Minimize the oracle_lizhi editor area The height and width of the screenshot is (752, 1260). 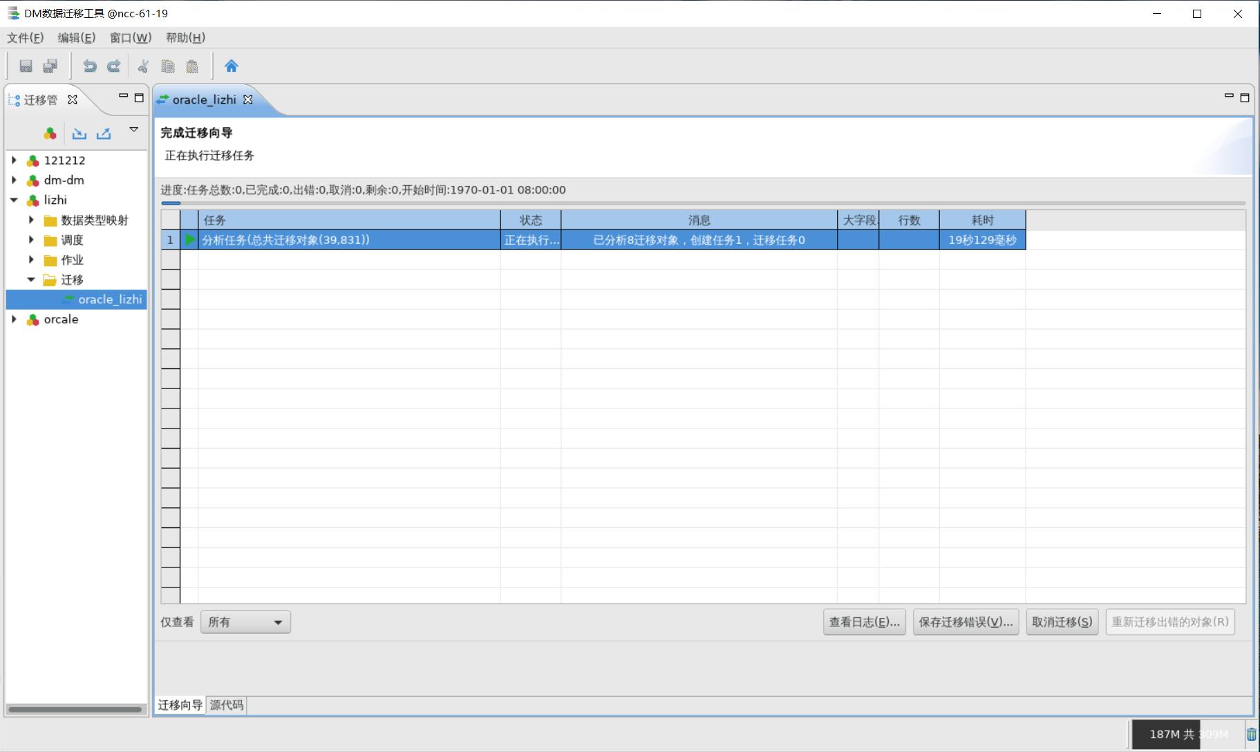pos(1229,96)
